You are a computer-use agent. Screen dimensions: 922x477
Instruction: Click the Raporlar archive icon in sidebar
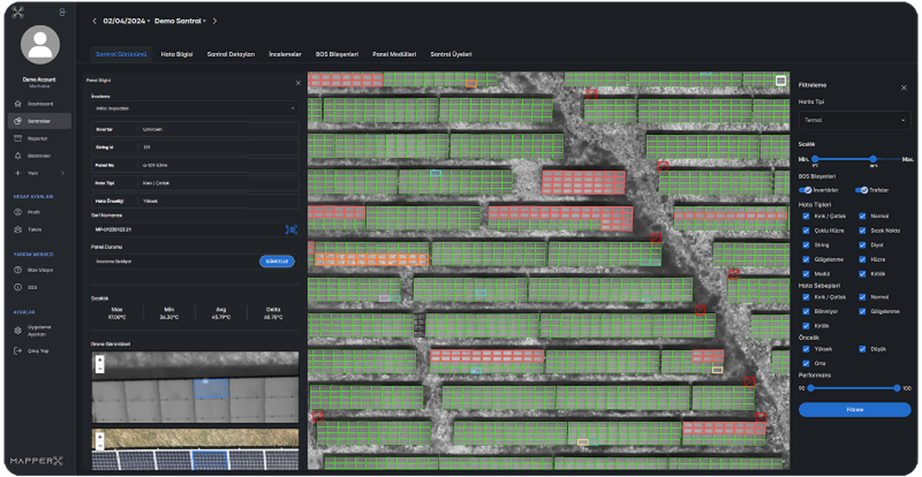18,138
